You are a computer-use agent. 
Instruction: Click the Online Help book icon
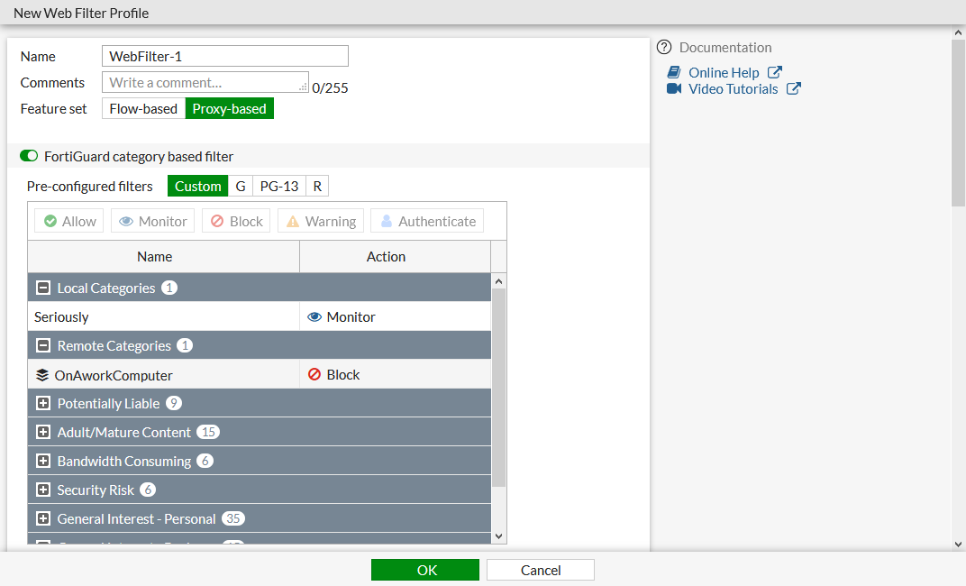click(x=674, y=72)
